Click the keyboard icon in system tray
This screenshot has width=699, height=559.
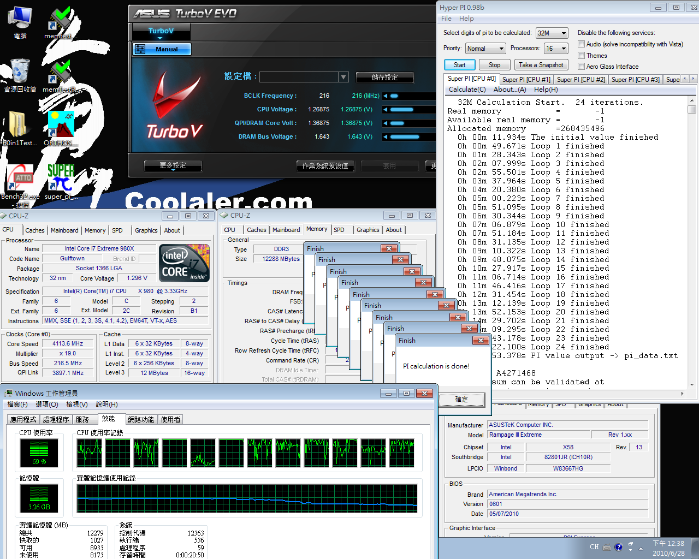pos(607,547)
